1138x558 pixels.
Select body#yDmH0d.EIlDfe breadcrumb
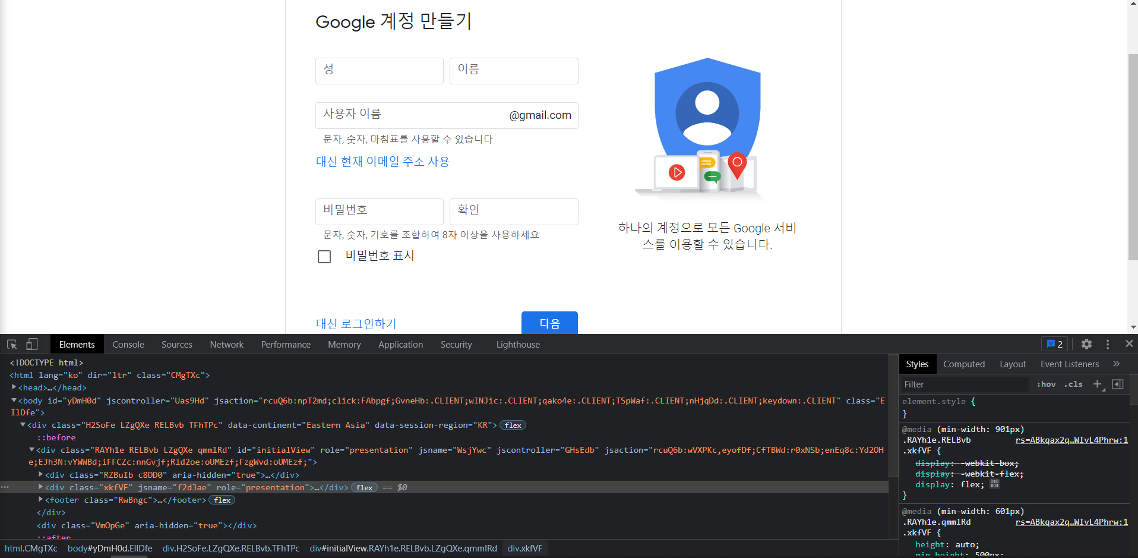[110, 548]
